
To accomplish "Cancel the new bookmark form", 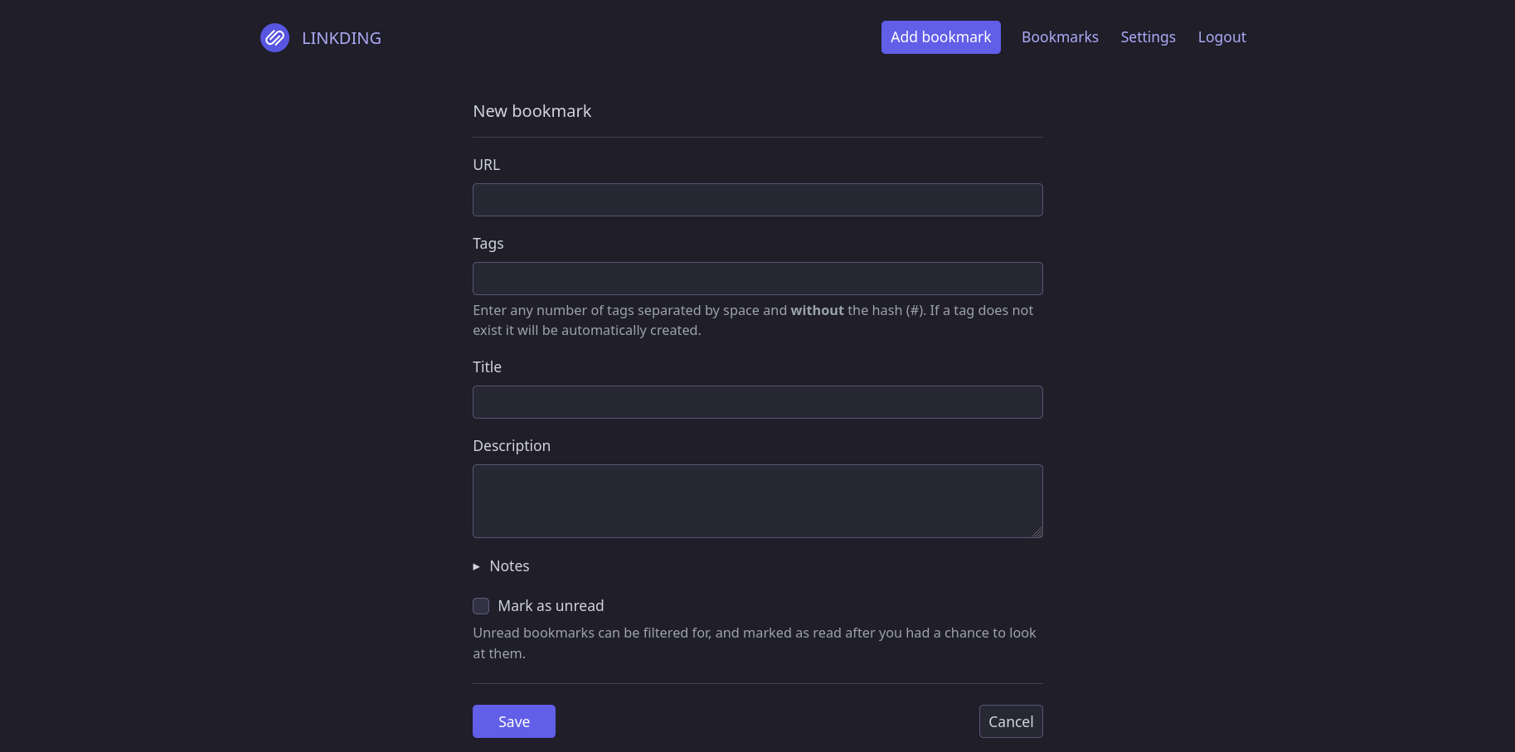I will [1010, 721].
